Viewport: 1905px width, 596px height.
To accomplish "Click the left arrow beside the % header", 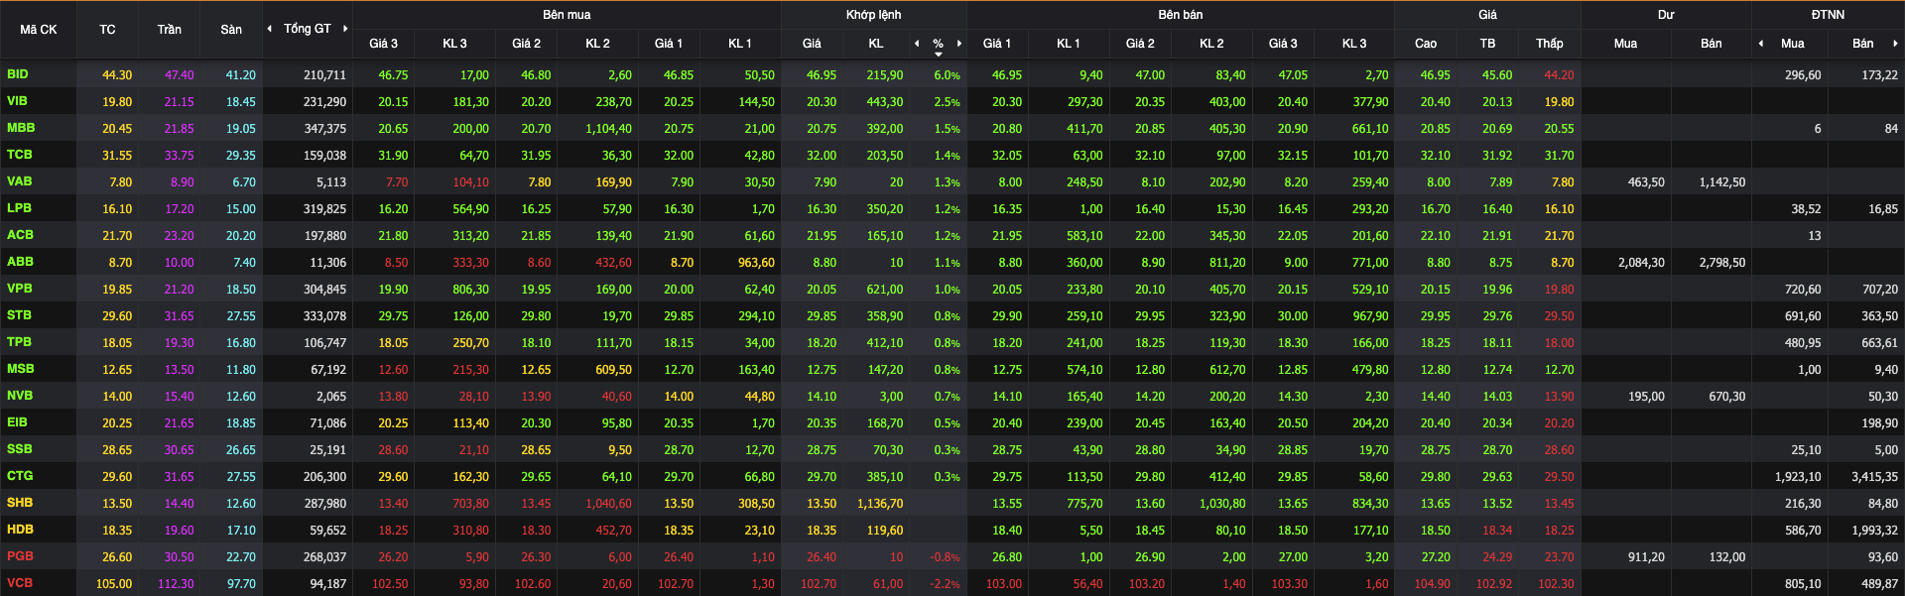I will [x=917, y=44].
